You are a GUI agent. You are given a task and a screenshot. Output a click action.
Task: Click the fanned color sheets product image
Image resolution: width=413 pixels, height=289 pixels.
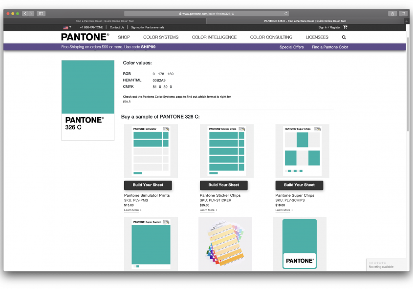[x=225, y=244]
